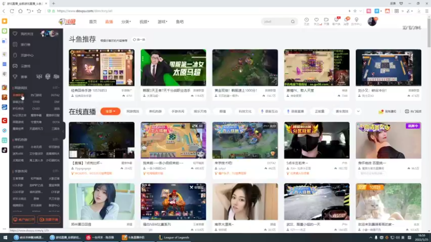Click the orange start-streaming button at sidebar bottom

point(48,219)
